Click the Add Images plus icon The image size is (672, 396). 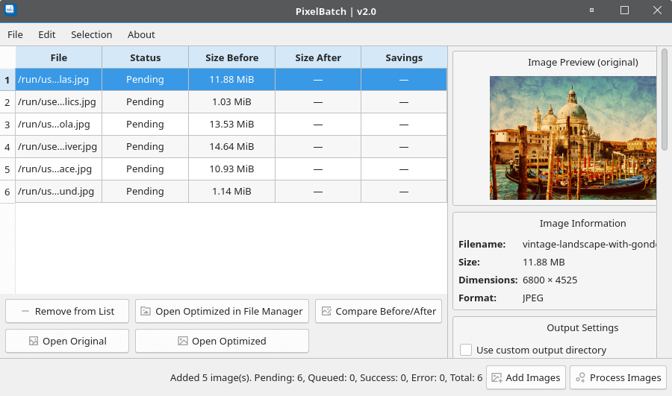point(497,377)
